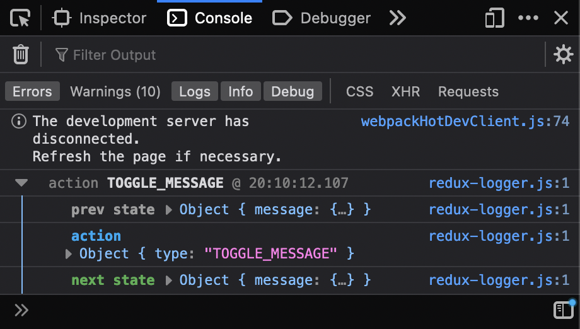Toggle responsive design mode icon
Image resolution: width=580 pixels, height=329 pixels.
point(494,18)
